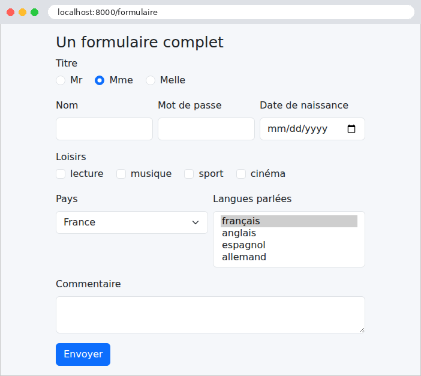Close the window with red button

click(x=10, y=13)
